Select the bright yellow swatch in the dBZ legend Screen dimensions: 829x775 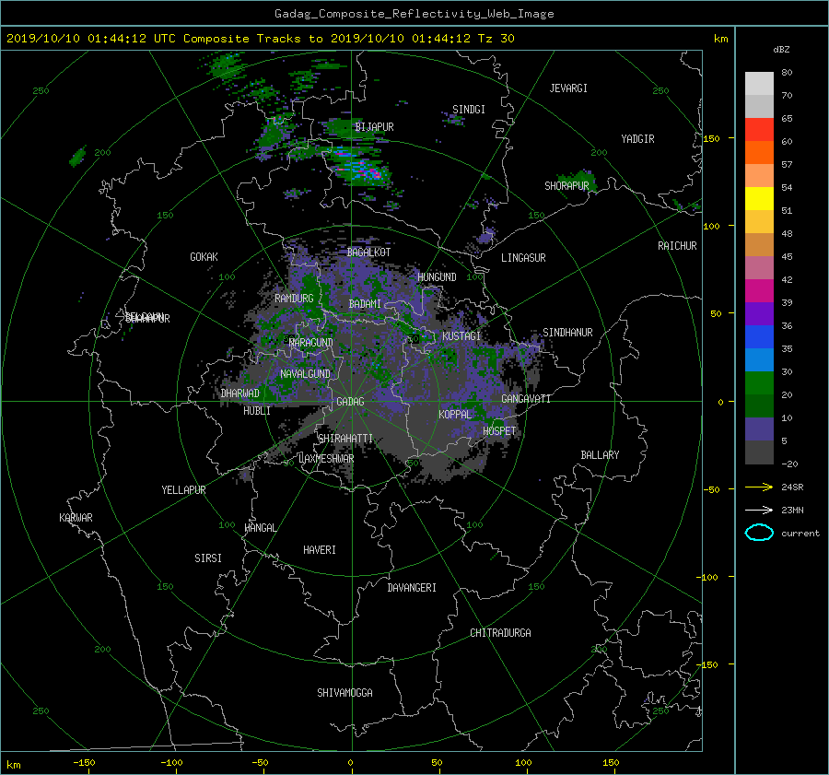click(759, 198)
